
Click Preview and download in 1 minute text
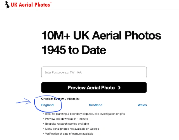pos(67,119)
